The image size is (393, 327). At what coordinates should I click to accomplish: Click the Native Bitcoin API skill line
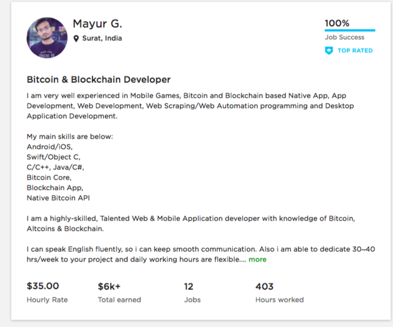(x=58, y=198)
